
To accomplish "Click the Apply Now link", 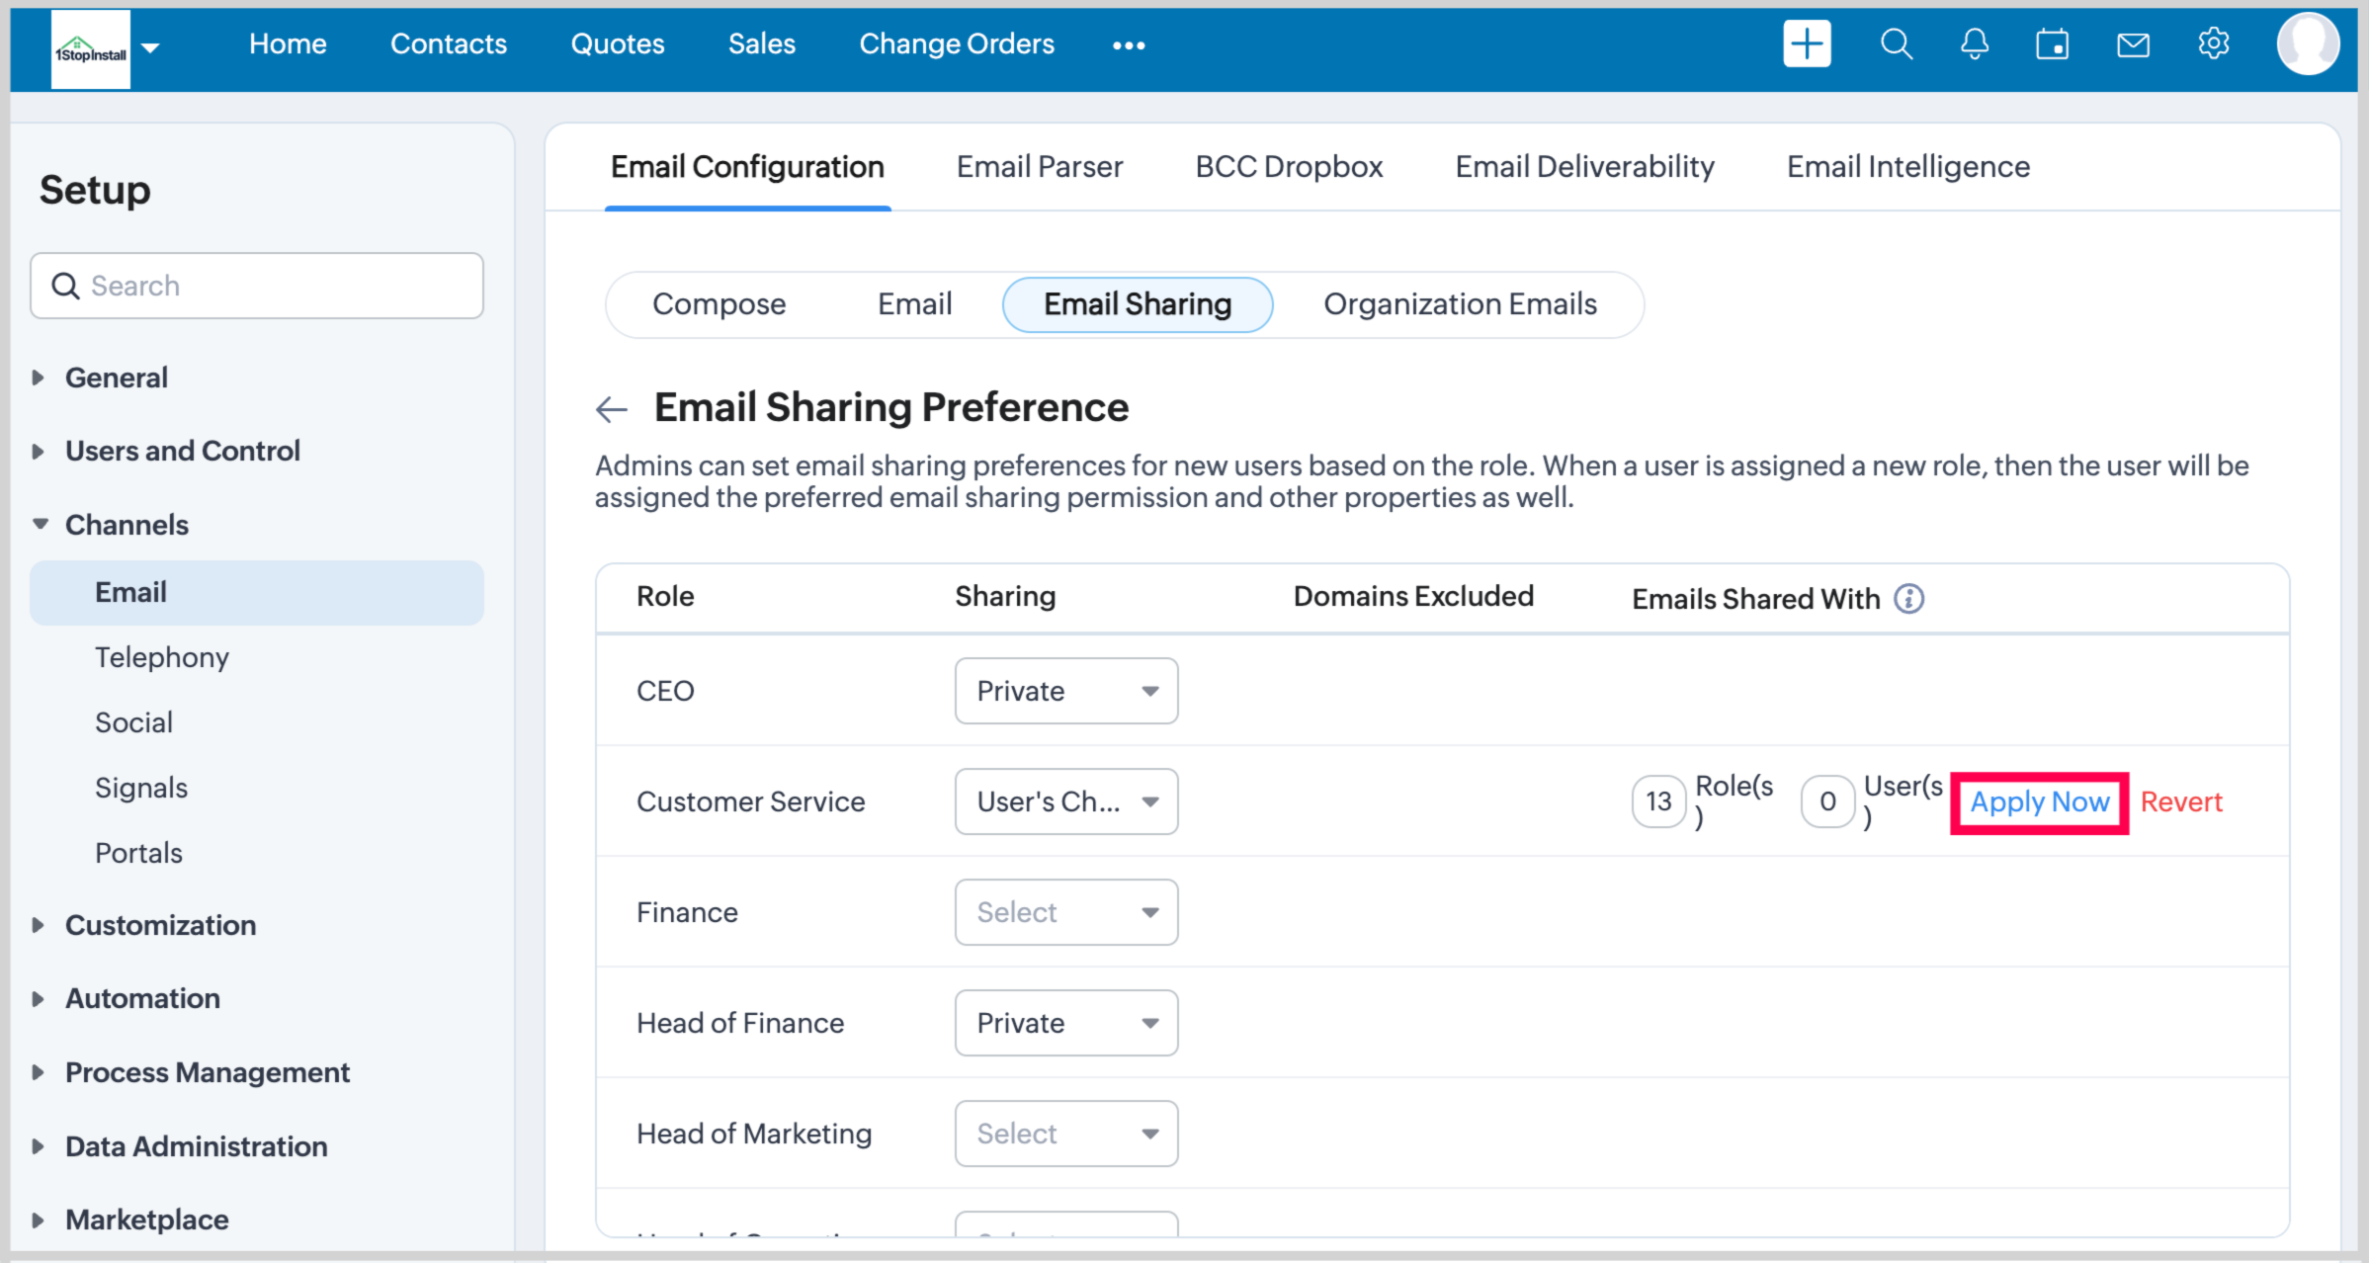I will click(x=2039, y=801).
